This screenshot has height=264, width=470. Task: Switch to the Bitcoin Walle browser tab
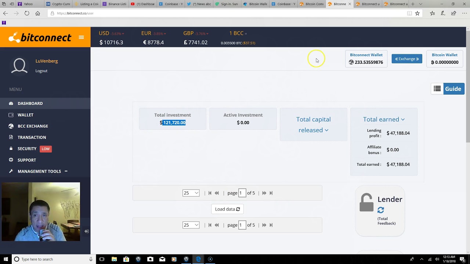click(x=255, y=4)
